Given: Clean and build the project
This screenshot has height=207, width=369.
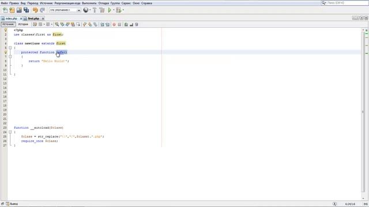Looking at the screenshot, I should [x=102, y=10].
